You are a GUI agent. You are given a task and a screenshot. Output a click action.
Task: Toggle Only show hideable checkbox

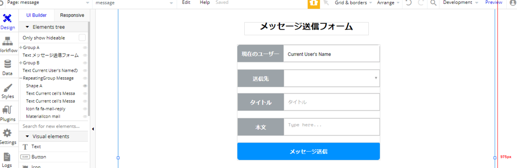point(82,38)
